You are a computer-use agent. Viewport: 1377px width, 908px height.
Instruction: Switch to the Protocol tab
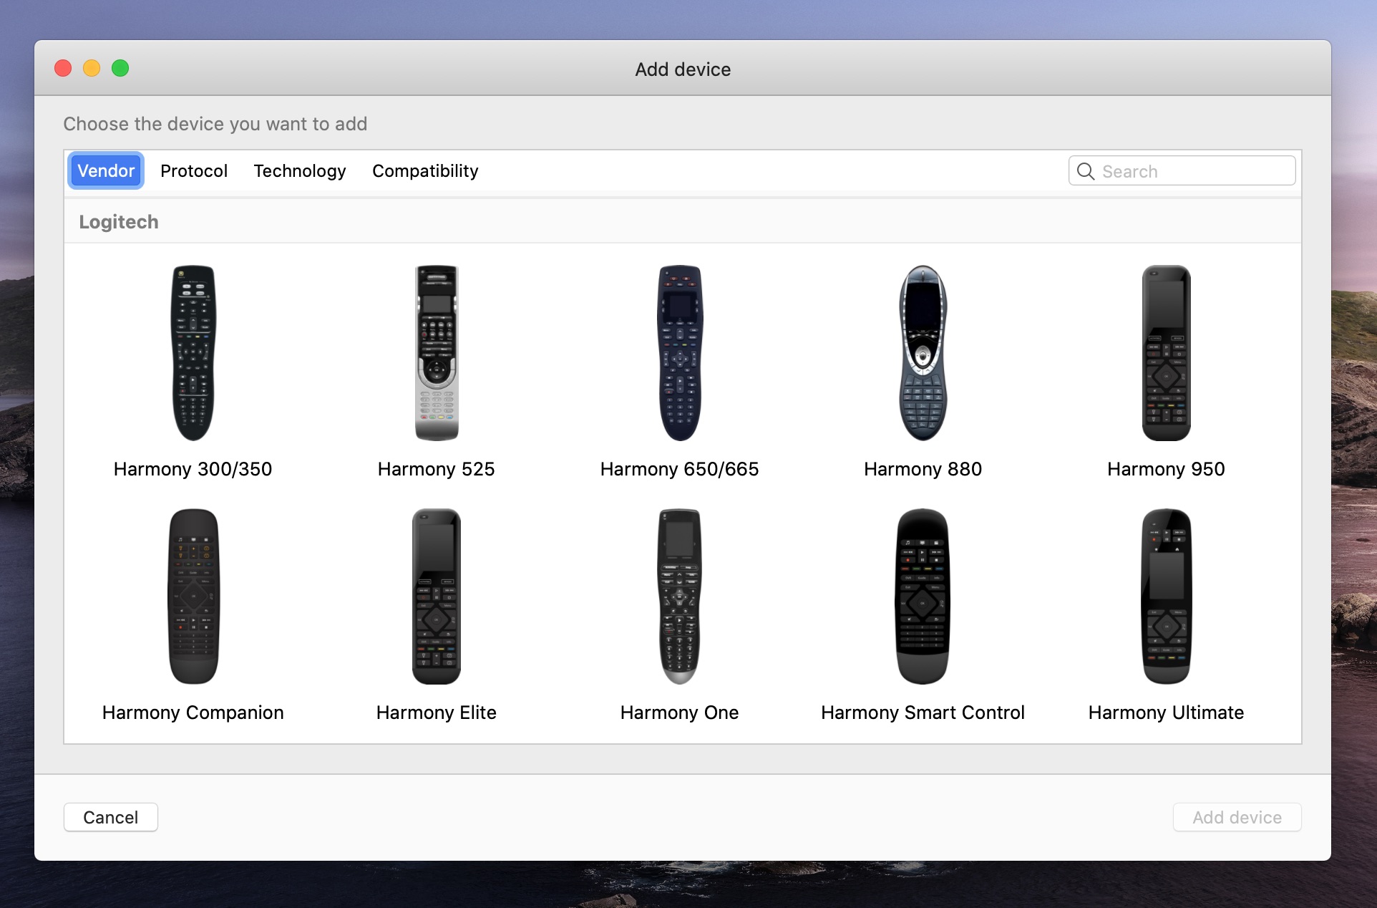[194, 171]
